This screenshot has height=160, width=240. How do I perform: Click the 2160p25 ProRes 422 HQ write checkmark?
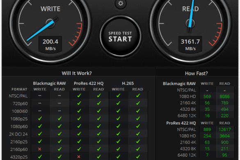coord(79,141)
